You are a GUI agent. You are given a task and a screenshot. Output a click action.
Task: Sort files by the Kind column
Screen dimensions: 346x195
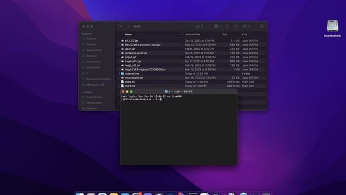pyautogui.click(x=244, y=35)
